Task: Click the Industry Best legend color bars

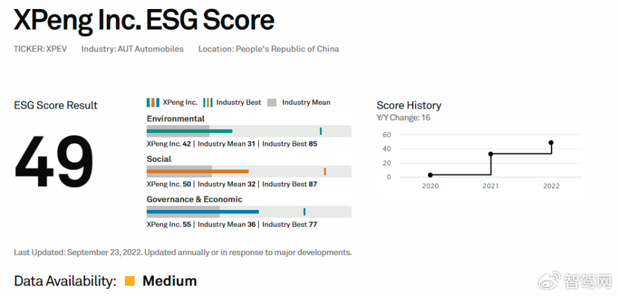Action: (x=208, y=103)
